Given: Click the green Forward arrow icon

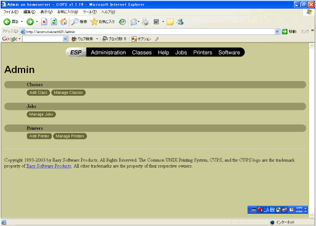Looking at the screenshot, I should [30, 21].
